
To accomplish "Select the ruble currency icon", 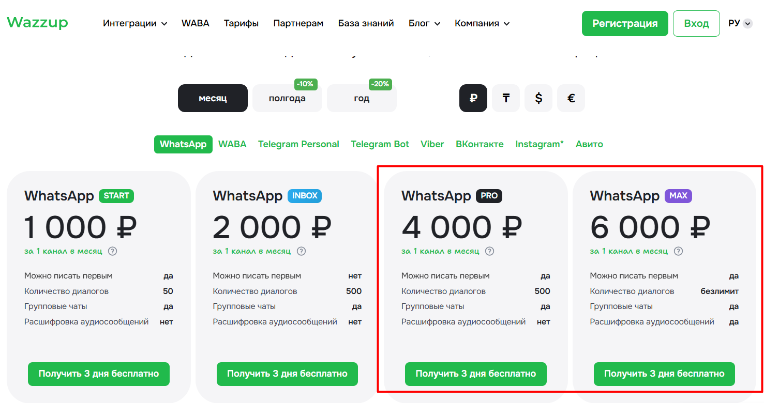I will (x=473, y=98).
